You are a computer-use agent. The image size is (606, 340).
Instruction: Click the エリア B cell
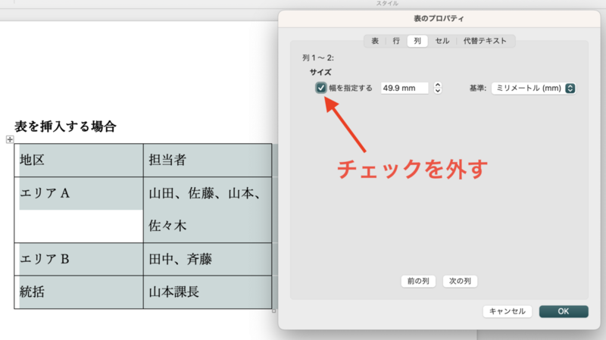[x=79, y=259]
